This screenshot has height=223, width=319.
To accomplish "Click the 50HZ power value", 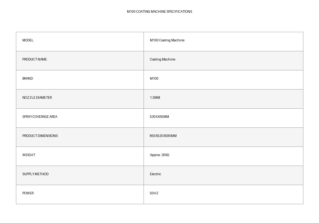I will pos(154,193).
